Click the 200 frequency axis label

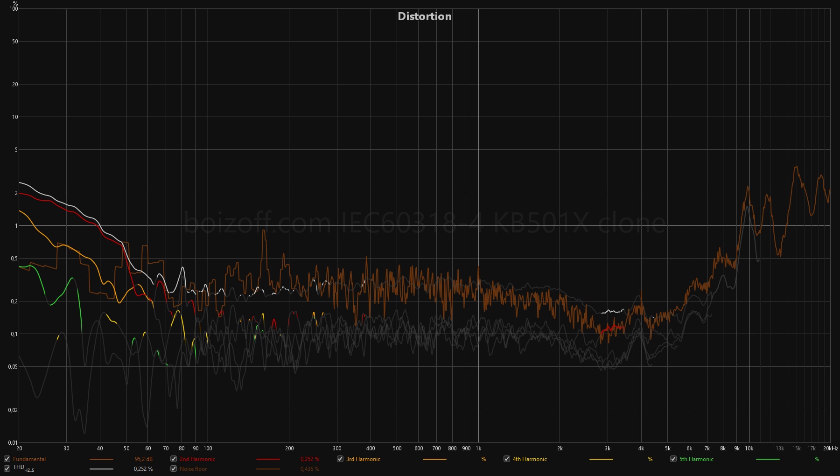(289, 448)
